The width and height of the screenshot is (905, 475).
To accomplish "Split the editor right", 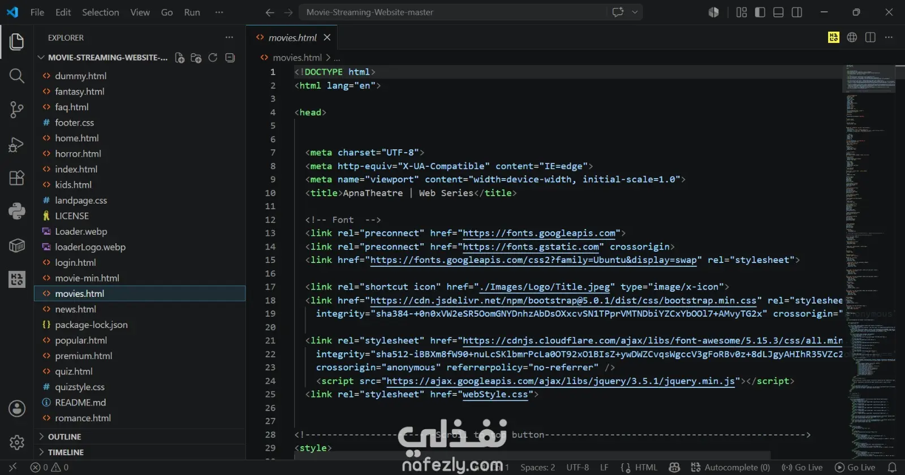I will pyautogui.click(x=870, y=37).
